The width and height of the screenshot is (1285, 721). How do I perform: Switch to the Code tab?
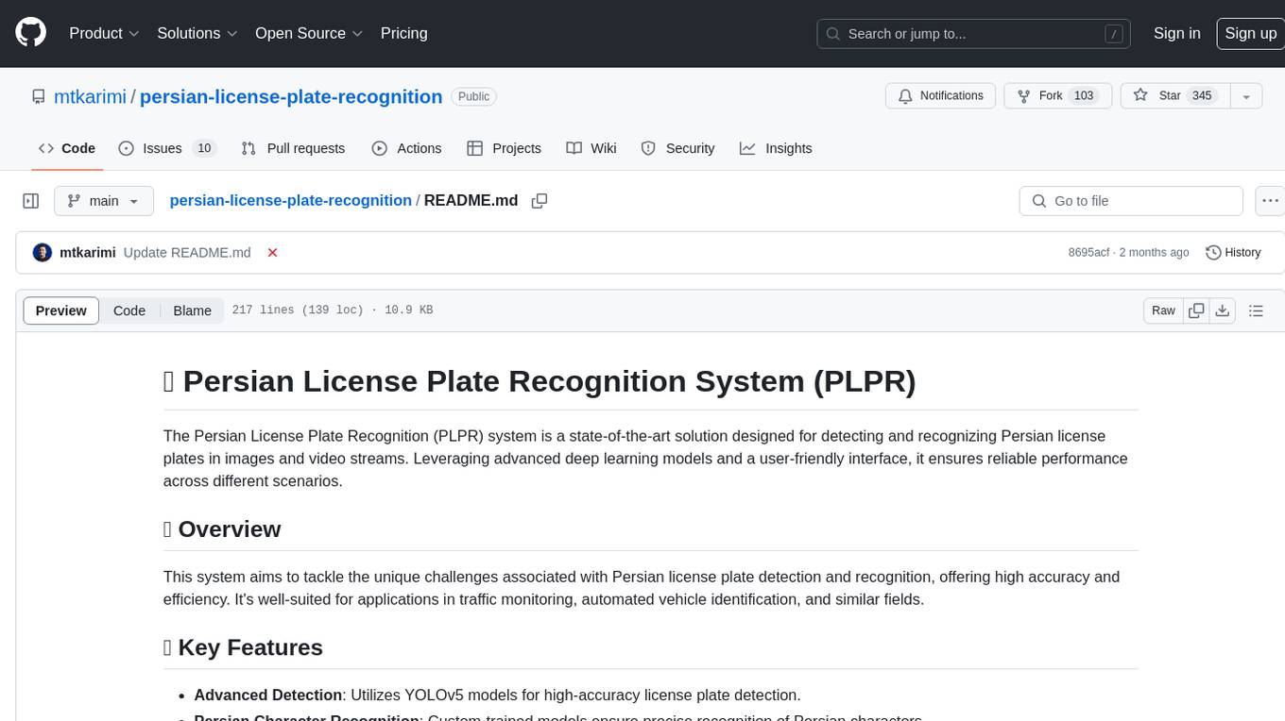tap(66, 148)
